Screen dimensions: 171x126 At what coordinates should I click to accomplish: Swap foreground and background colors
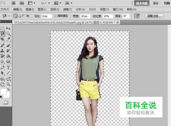(9, 89)
